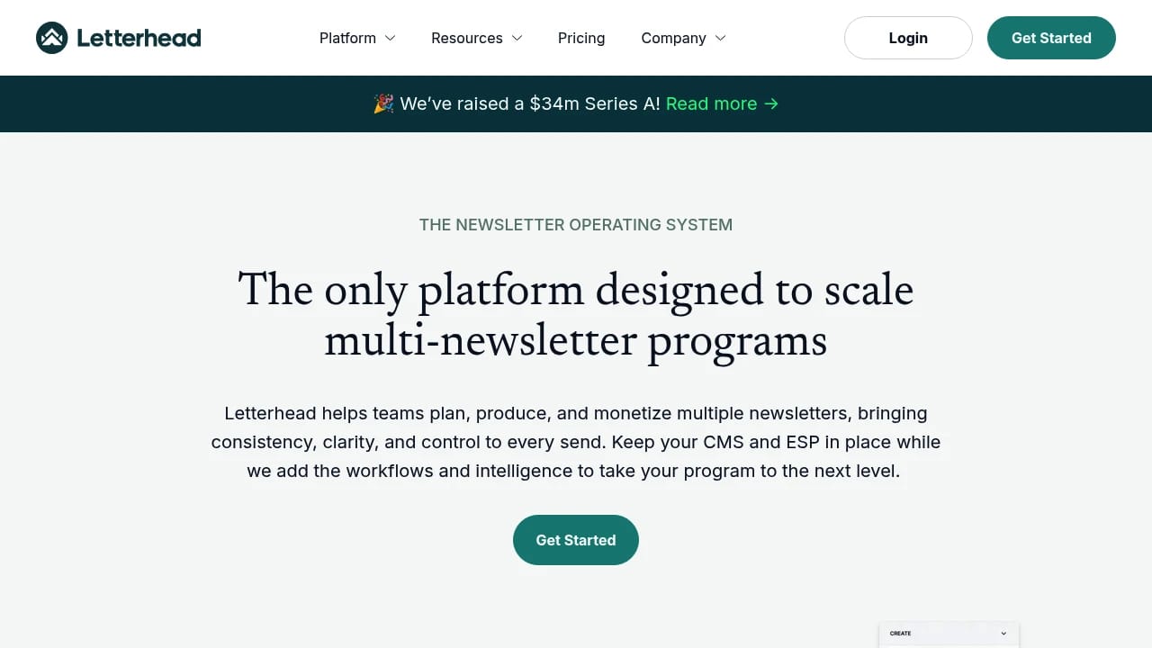Expand the Company dropdown menu
This screenshot has height=648, width=1152.
683,38
